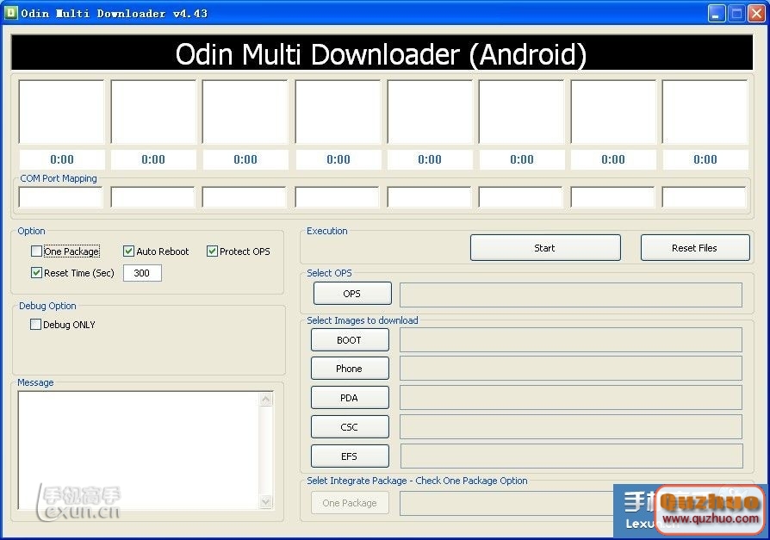Viewport: 770px width, 540px height.
Task: Click the CSC file path field
Action: 571,427
